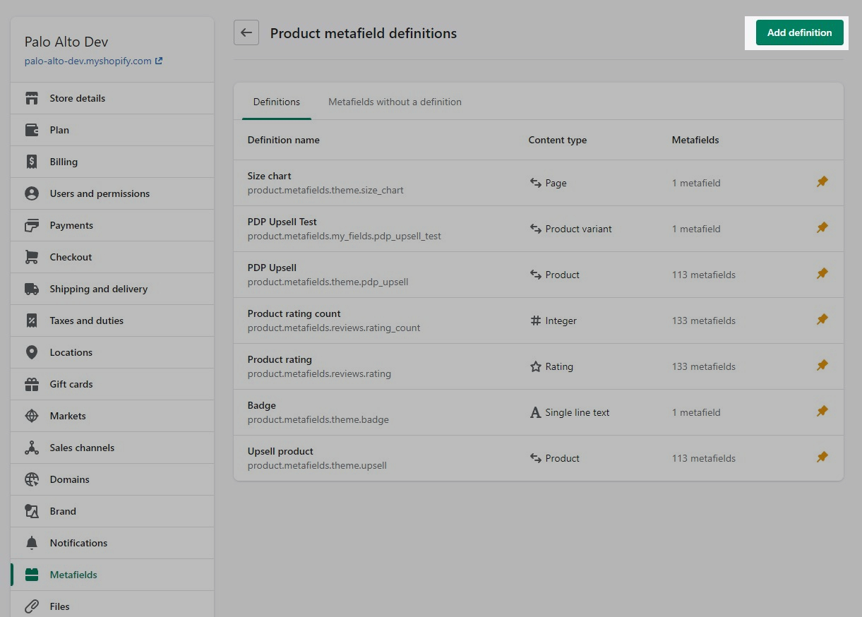Unpin the Size chart definition
Image resolution: width=862 pixels, height=617 pixels.
tap(822, 182)
